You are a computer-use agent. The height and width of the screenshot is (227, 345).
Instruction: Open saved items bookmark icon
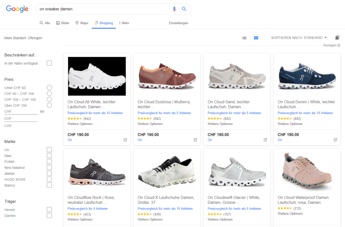[x=337, y=38]
